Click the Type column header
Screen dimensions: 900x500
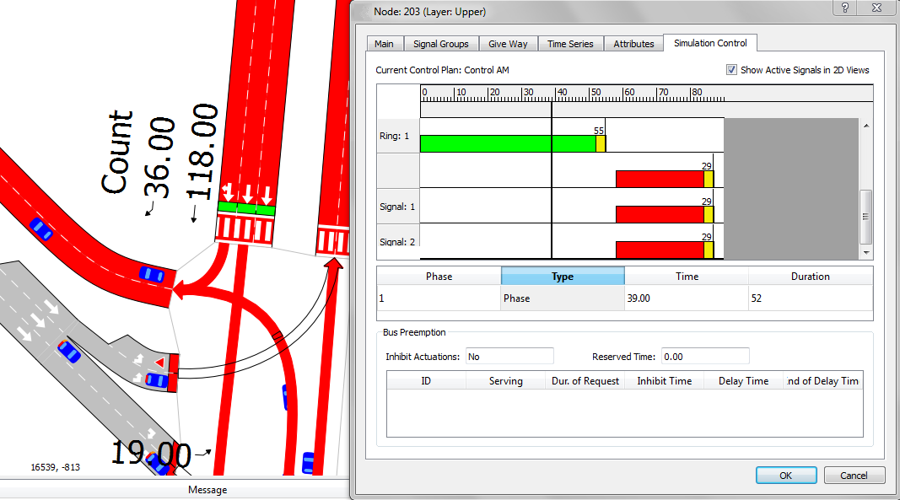point(563,277)
